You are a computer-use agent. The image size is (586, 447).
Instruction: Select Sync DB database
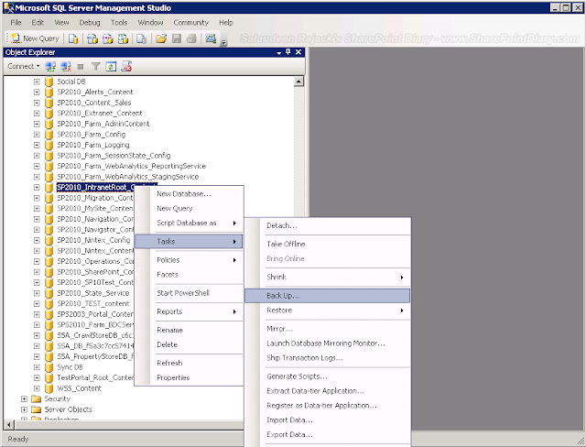[70, 367]
